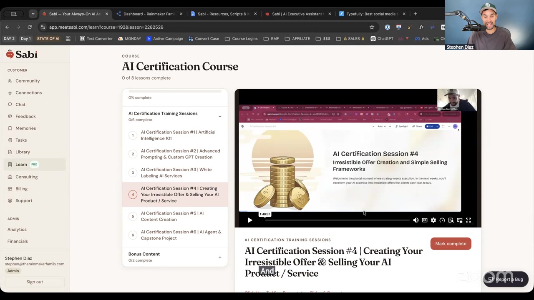Enter fullscreen video mode
This screenshot has height=300, width=534.
(469, 220)
